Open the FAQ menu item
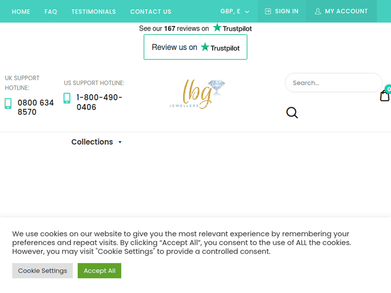 click(x=51, y=11)
